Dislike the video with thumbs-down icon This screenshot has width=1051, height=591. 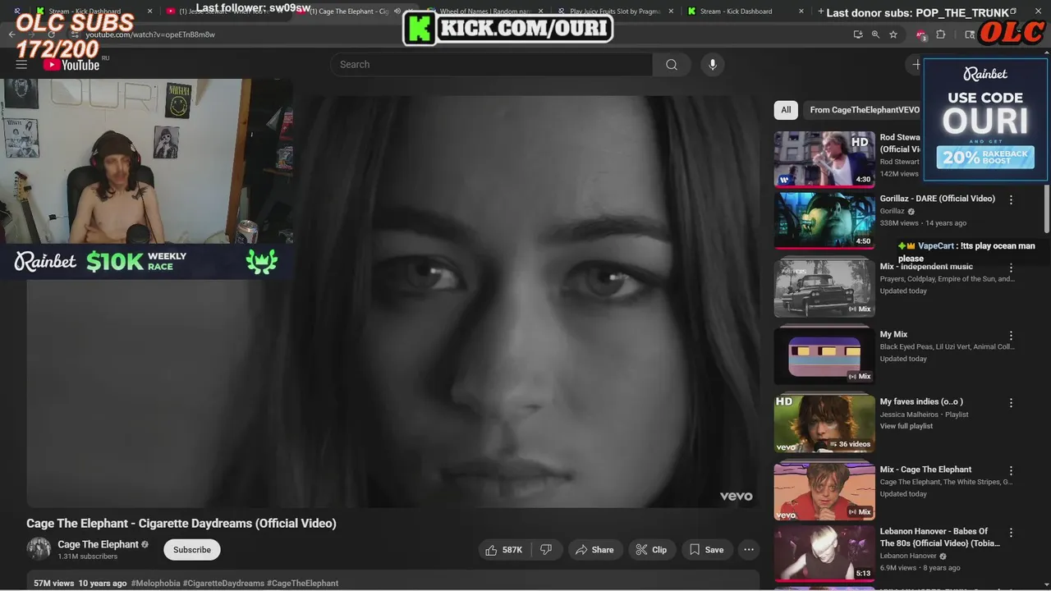[x=546, y=550]
